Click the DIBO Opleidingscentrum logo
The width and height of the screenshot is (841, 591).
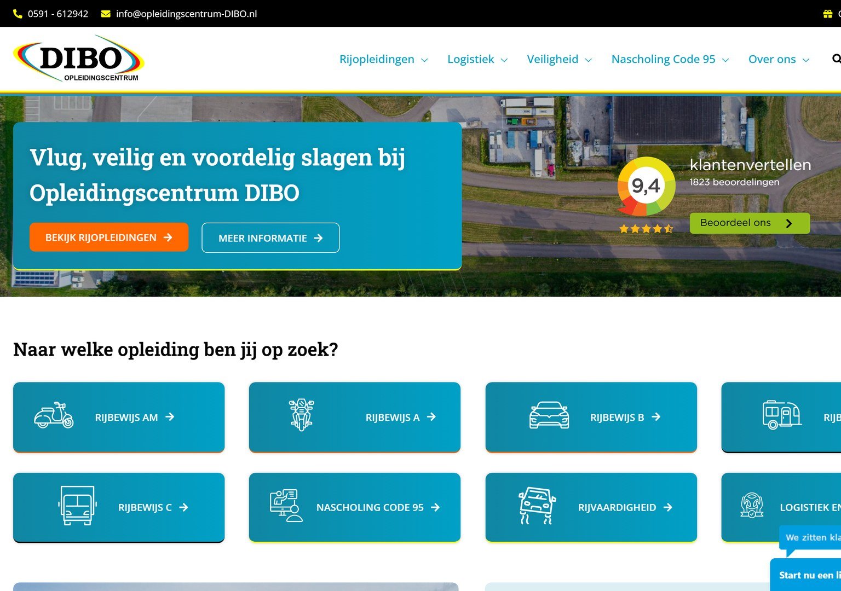point(79,59)
